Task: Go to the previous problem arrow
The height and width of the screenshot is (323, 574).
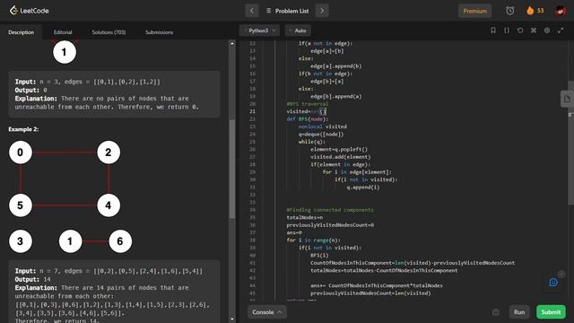Action: 252,11
